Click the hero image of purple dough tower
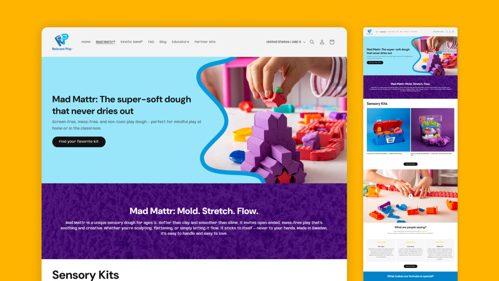Screen dimensions: 499x281 pos(272,120)
